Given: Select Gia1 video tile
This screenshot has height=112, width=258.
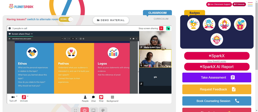Looking at the screenshot, I should (x=155, y=59).
